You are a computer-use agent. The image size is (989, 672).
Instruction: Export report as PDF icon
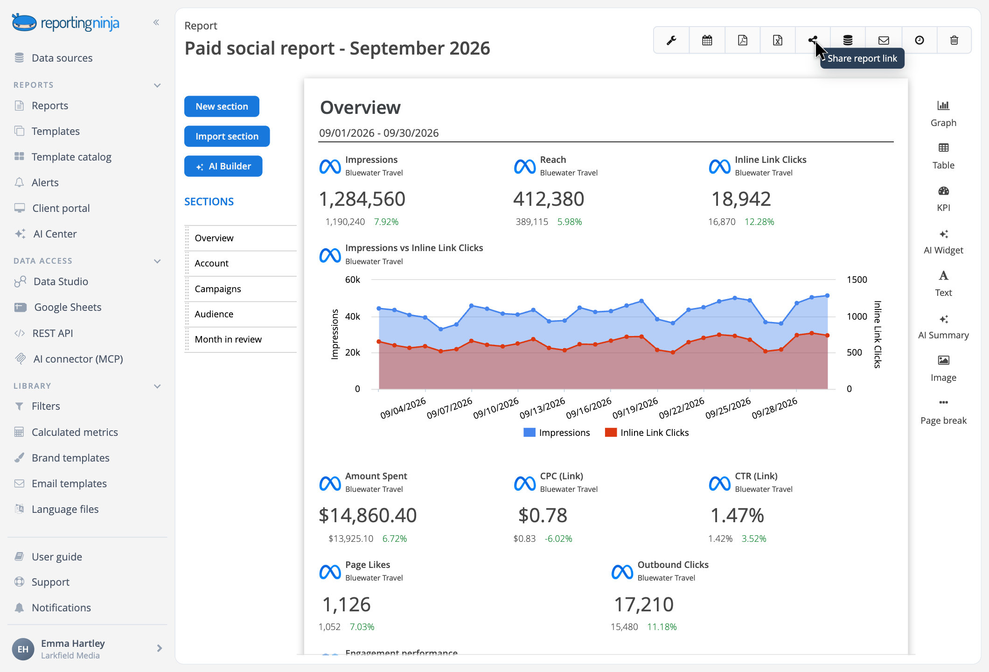742,41
